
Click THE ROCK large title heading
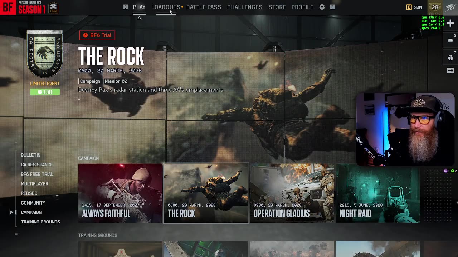pyautogui.click(x=111, y=56)
